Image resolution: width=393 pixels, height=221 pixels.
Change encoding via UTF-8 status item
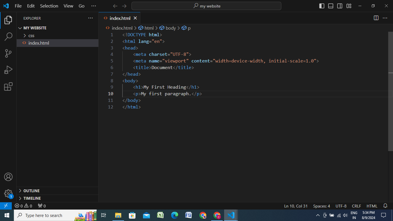pos(341,206)
